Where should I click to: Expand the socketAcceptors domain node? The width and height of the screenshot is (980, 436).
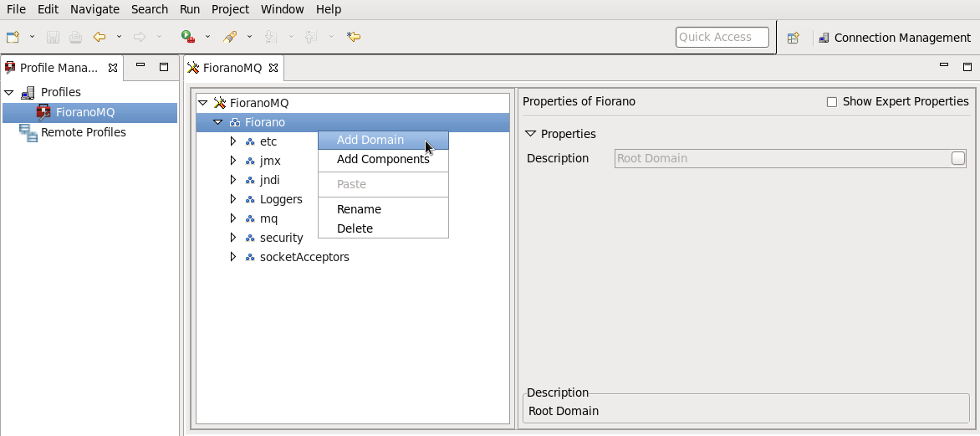pyautogui.click(x=233, y=257)
